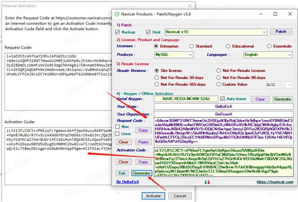This screenshot has height=202, width=298.
Task: Maximize the Patch/Keygen window
Action: (x=275, y=14)
